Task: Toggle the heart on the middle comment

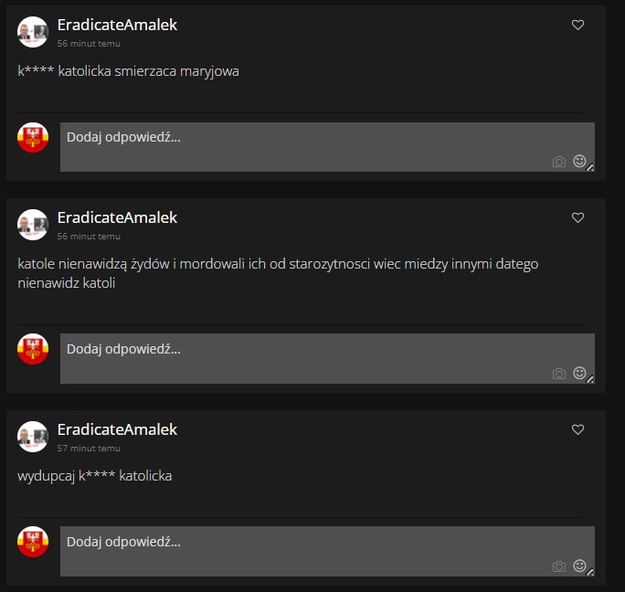Action: pos(577,218)
